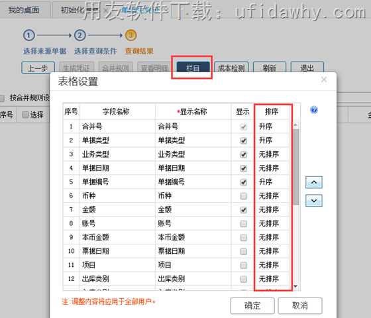Click the 选择查询条件 step link
This screenshot has height=318, width=371.
95,51
